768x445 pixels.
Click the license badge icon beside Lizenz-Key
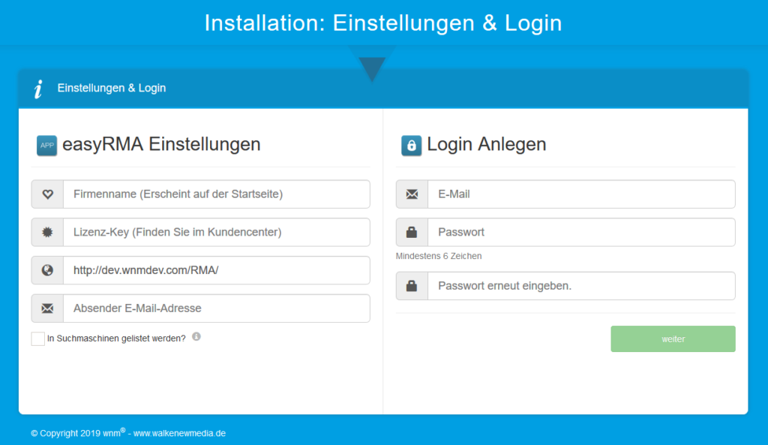coord(47,233)
